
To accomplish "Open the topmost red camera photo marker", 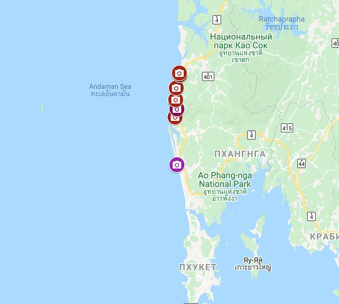I will coord(179,73).
